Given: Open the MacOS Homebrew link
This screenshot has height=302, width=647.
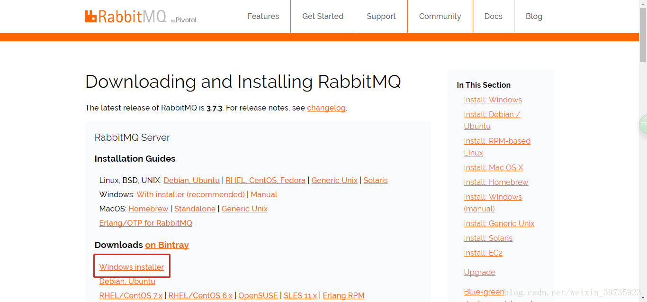Looking at the screenshot, I should pyautogui.click(x=148, y=209).
